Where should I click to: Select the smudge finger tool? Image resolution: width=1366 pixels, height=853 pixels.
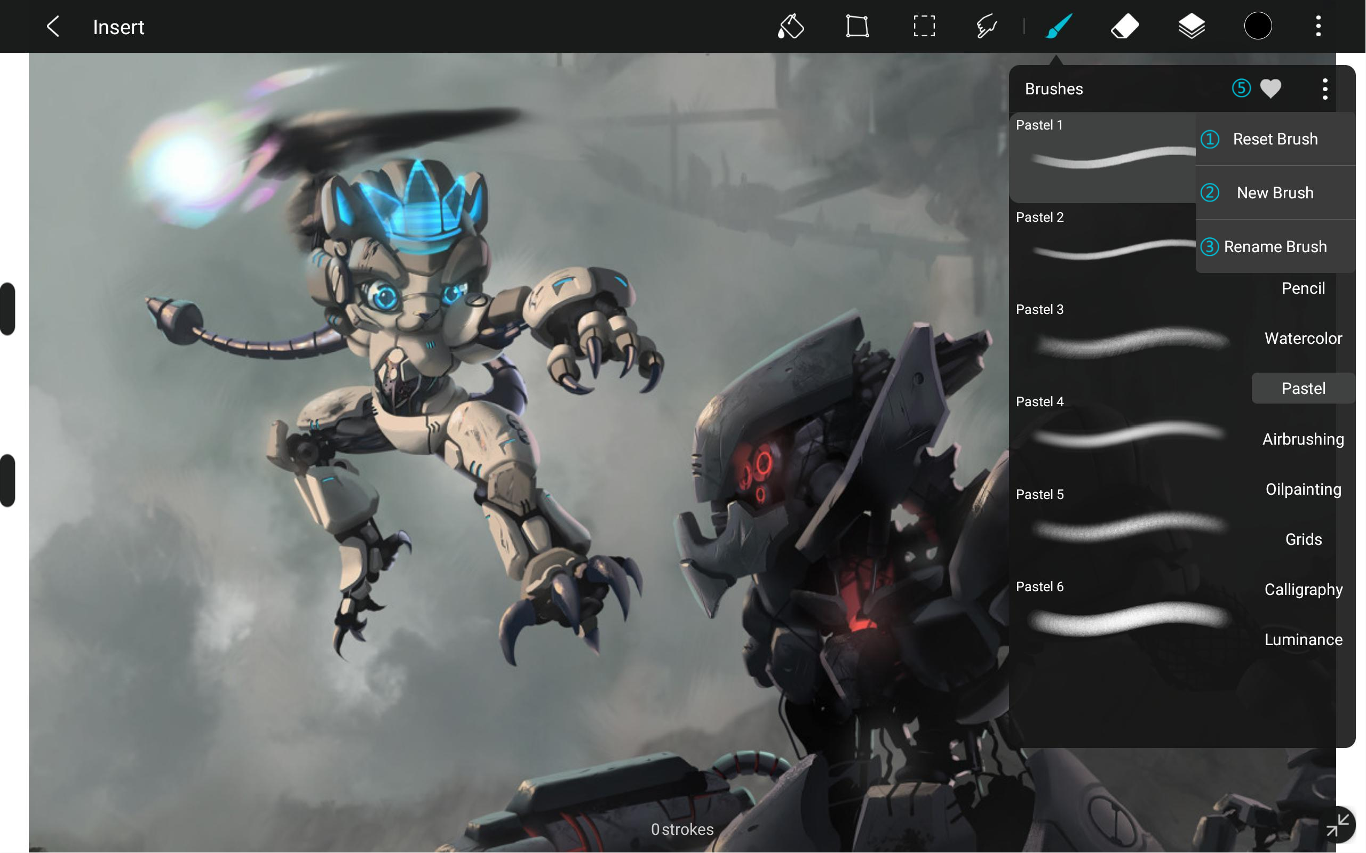(987, 27)
